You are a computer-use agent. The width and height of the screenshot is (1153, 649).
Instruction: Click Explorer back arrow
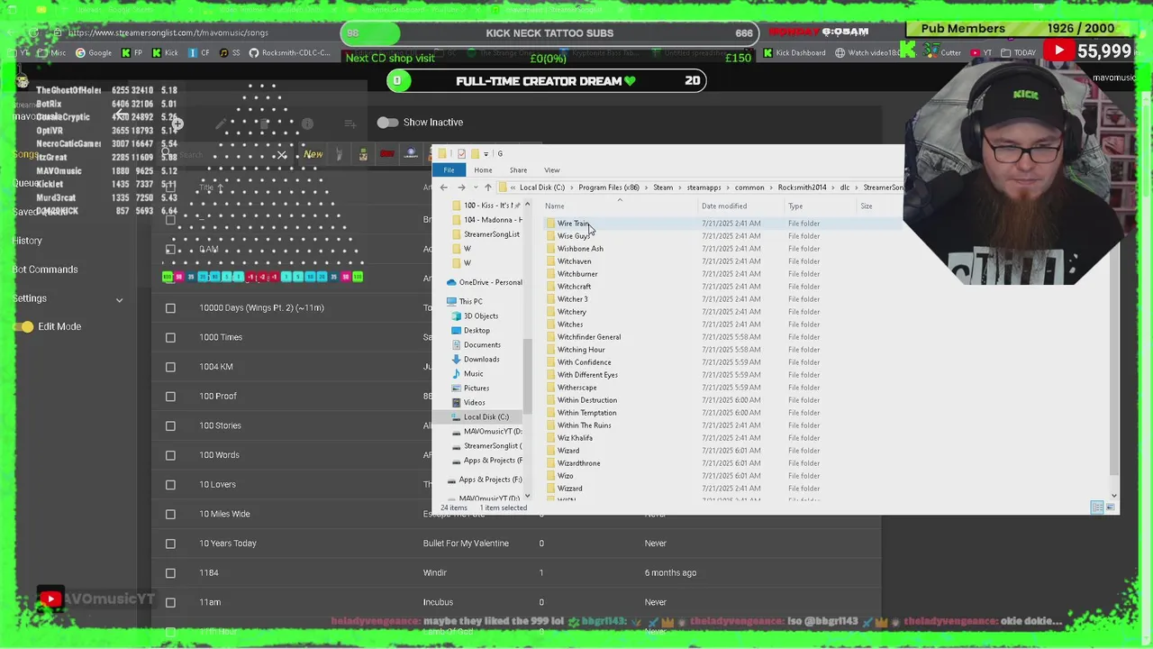click(x=443, y=187)
